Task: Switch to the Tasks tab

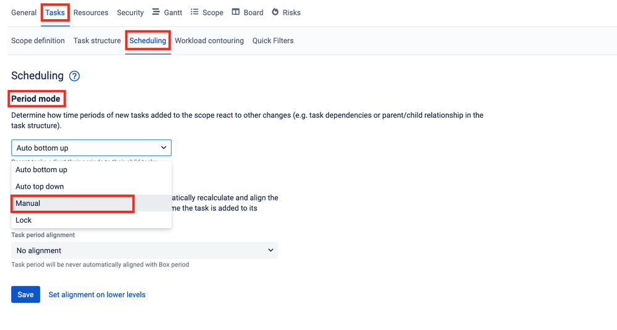Action: (x=55, y=12)
